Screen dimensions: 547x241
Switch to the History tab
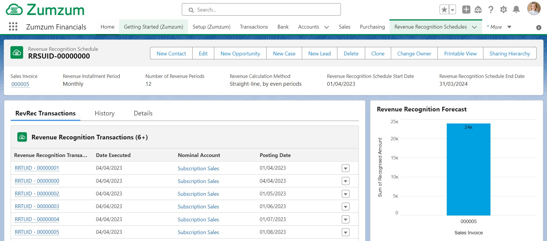pyautogui.click(x=105, y=113)
